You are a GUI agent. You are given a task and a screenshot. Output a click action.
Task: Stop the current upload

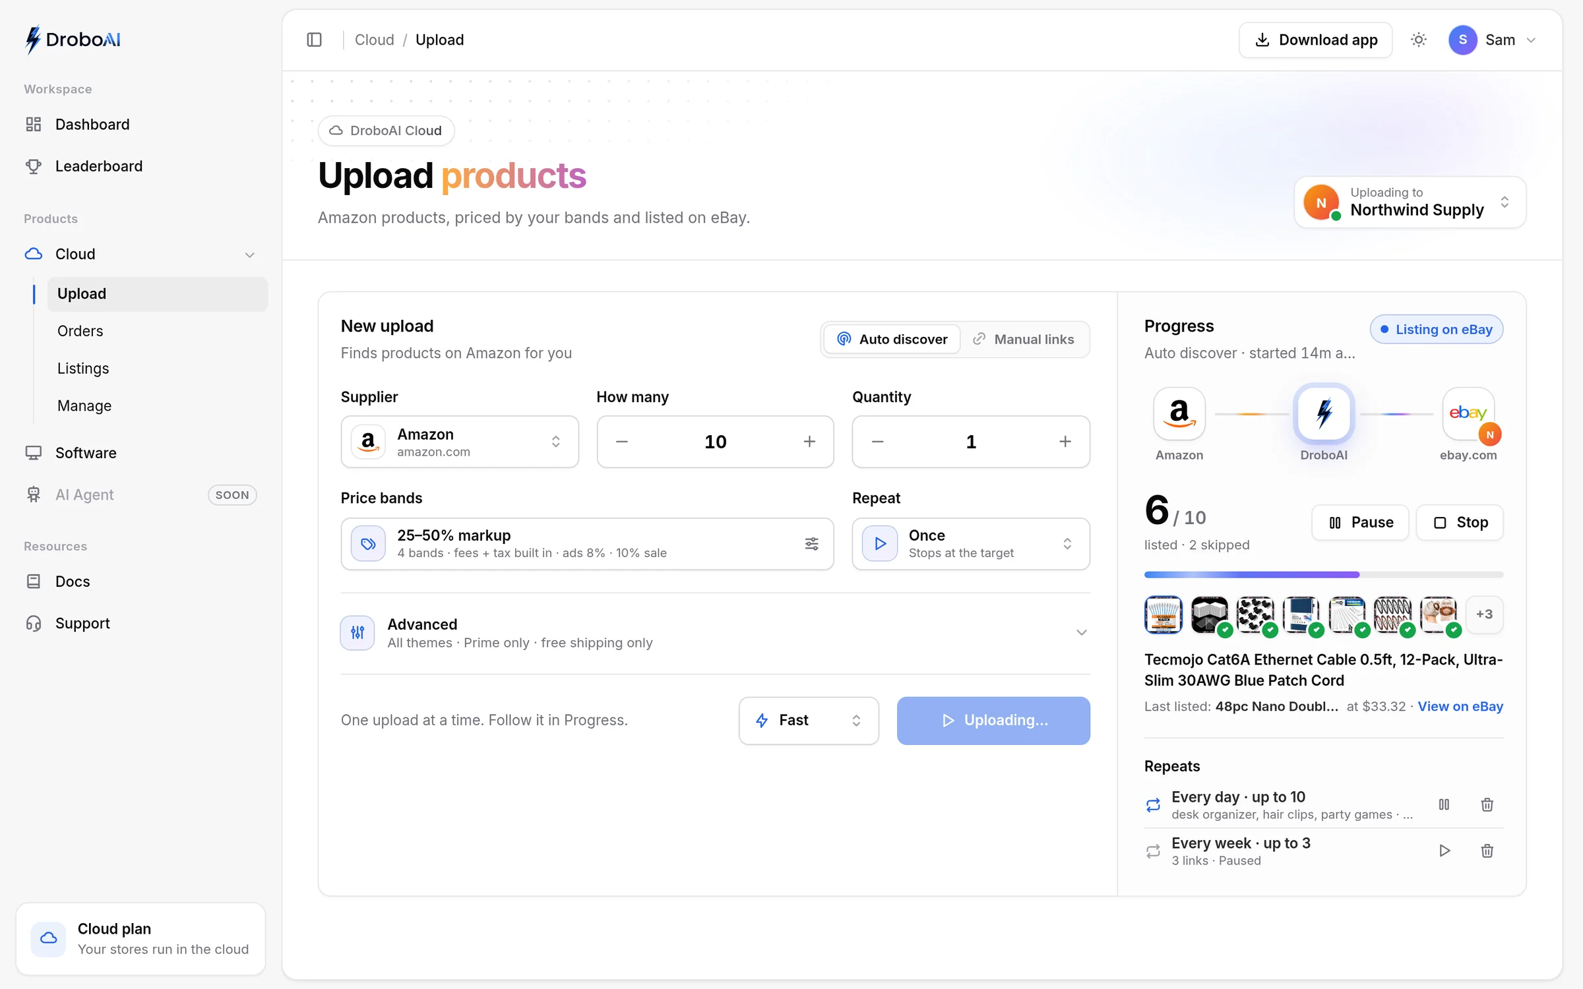coord(1460,522)
